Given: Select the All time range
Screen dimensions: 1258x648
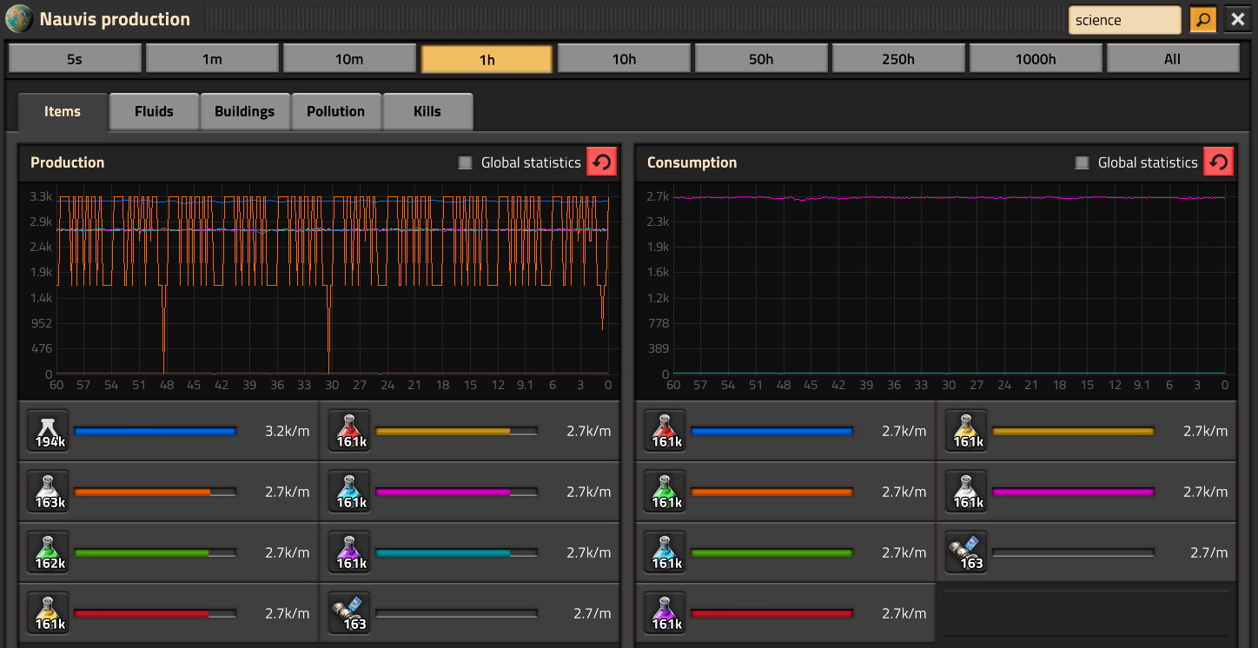Looking at the screenshot, I should click(x=1173, y=59).
